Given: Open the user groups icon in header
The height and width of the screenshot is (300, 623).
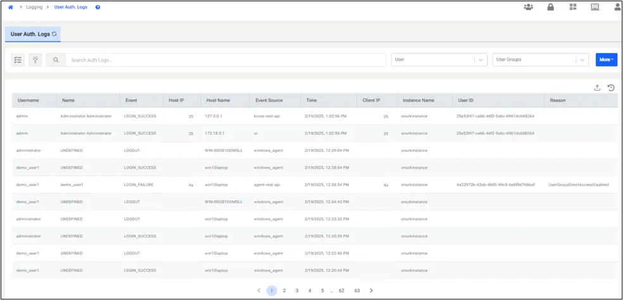Looking at the screenshot, I should pos(529,7).
